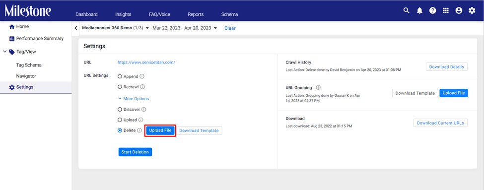Click Start Deletion button
The height and width of the screenshot is (190, 484).
tap(135, 152)
